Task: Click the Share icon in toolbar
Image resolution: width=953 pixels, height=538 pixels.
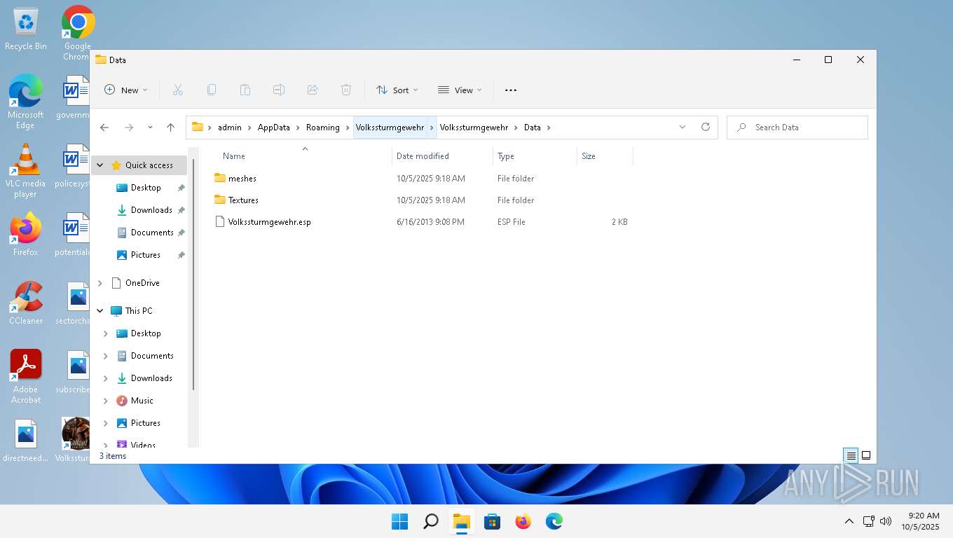Action: [313, 90]
